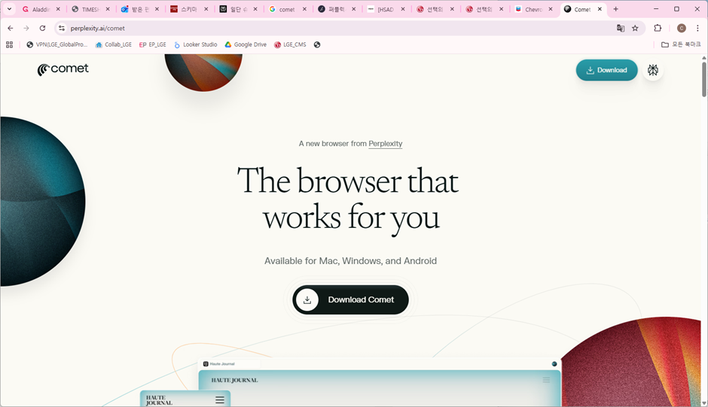The width and height of the screenshot is (708, 407).
Task: Click 'Available for Mac, Windows, and Android' text
Action: tap(350, 261)
